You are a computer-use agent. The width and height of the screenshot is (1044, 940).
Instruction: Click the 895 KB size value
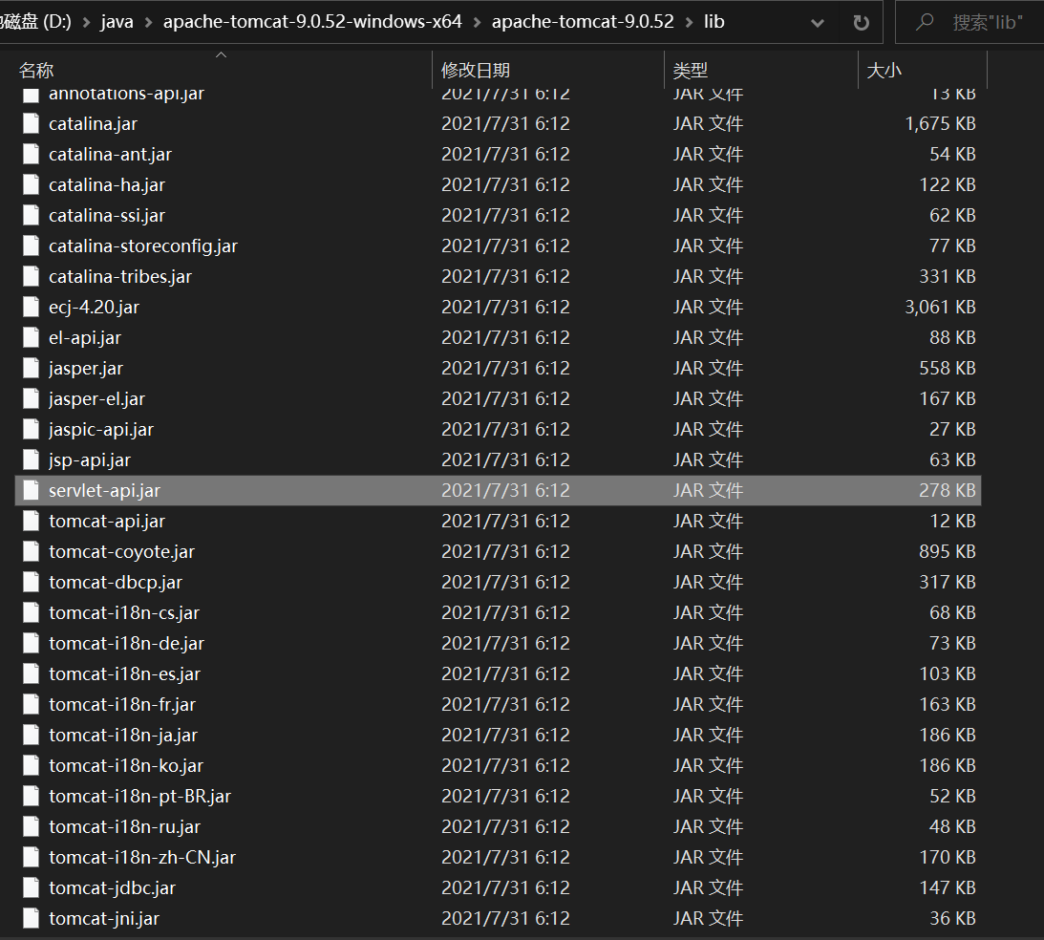point(948,552)
